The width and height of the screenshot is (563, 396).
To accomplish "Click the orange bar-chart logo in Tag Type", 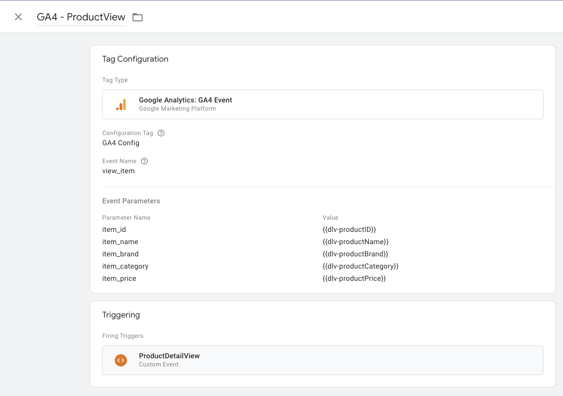I will pyautogui.click(x=121, y=104).
